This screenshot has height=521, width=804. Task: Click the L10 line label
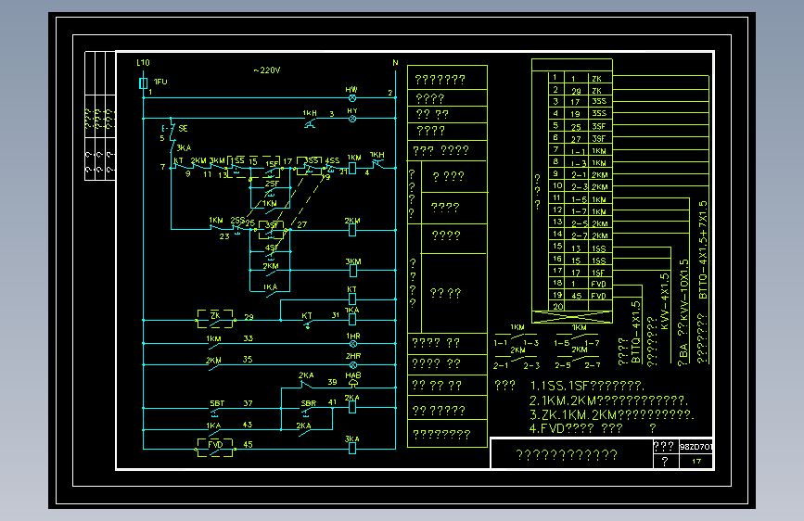[143, 62]
